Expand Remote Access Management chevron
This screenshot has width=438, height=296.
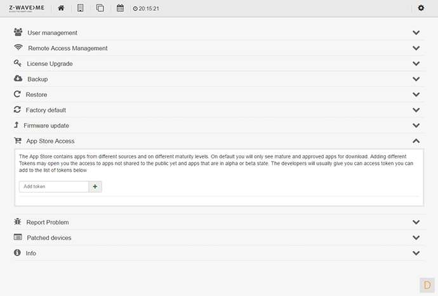[416, 48]
